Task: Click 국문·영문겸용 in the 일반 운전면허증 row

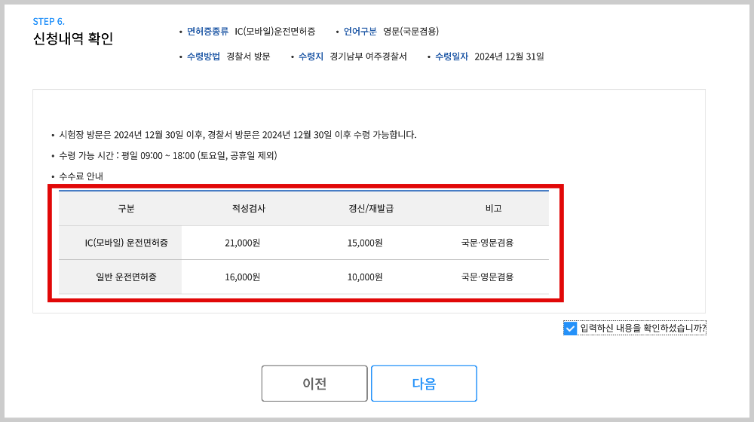Action: coord(487,277)
